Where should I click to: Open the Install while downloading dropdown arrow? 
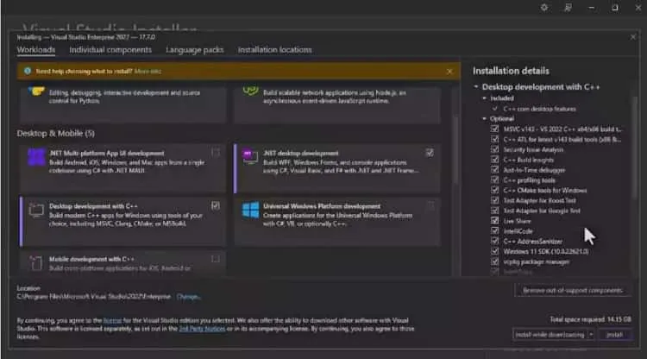click(x=591, y=335)
